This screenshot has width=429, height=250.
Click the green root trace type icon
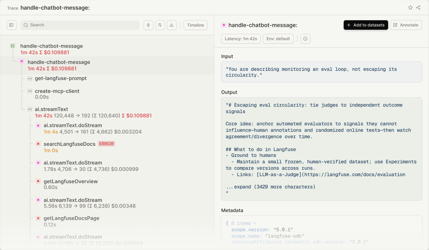tap(13, 46)
